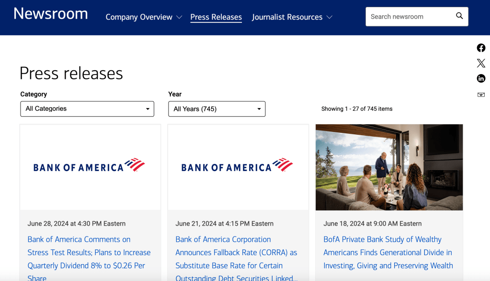This screenshot has width=490, height=281.
Task: Click the wealthy family living room photo
Action: tap(389, 167)
